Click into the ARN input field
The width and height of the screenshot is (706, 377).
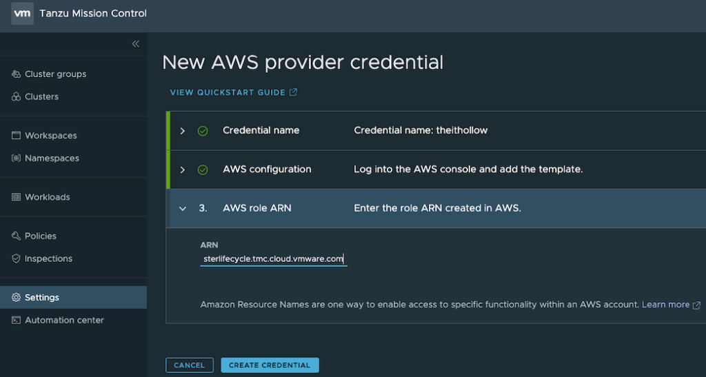pos(273,259)
